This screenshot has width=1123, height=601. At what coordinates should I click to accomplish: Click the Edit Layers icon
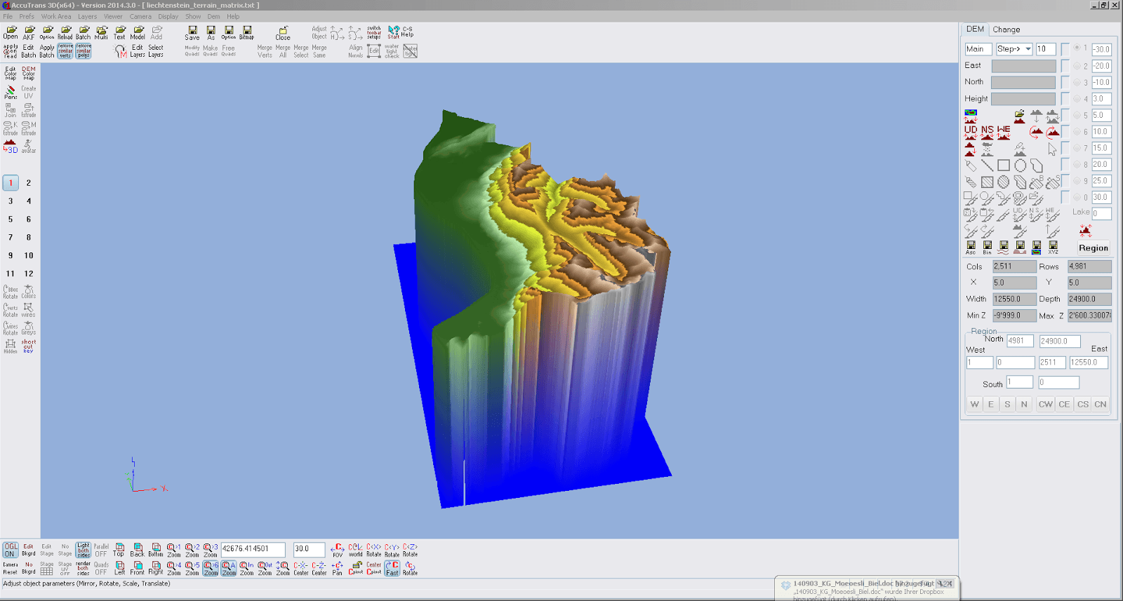pyautogui.click(x=137, y=50)
